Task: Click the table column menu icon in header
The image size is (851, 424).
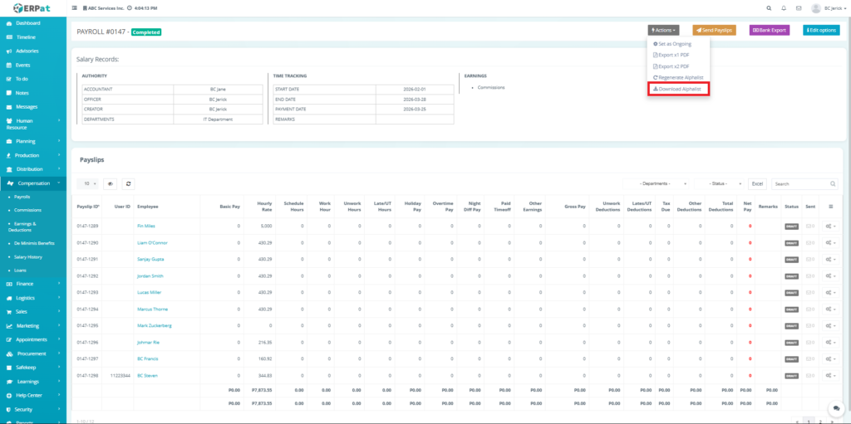Action: 832,206
